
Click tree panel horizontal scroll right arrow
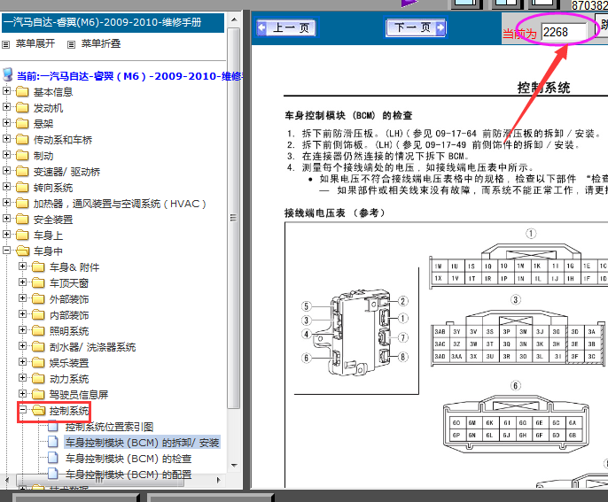(219, 480)
